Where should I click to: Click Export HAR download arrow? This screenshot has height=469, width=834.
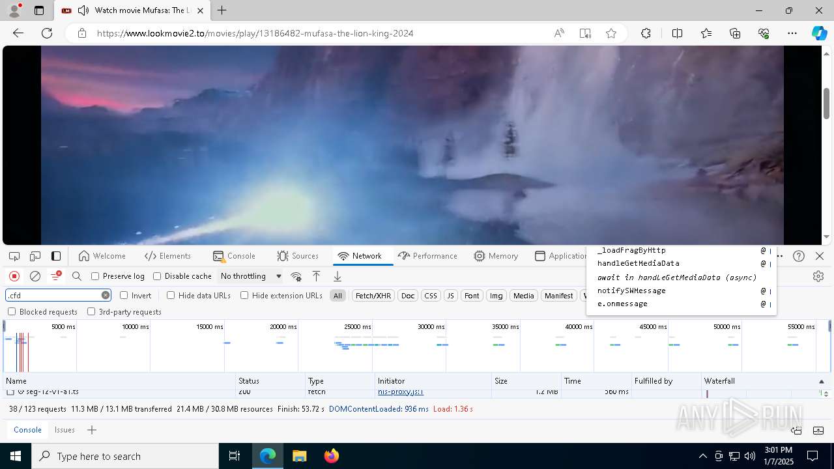(x=338, y=276)
